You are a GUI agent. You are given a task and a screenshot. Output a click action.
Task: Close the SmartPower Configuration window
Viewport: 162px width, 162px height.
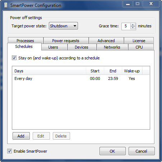pyautogui.click(x=151, y=4)
